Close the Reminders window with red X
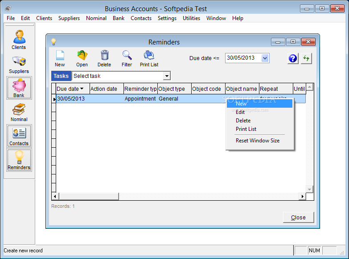Image resolution: width=349 pixels, height=259 pixels. pos(308,42)
